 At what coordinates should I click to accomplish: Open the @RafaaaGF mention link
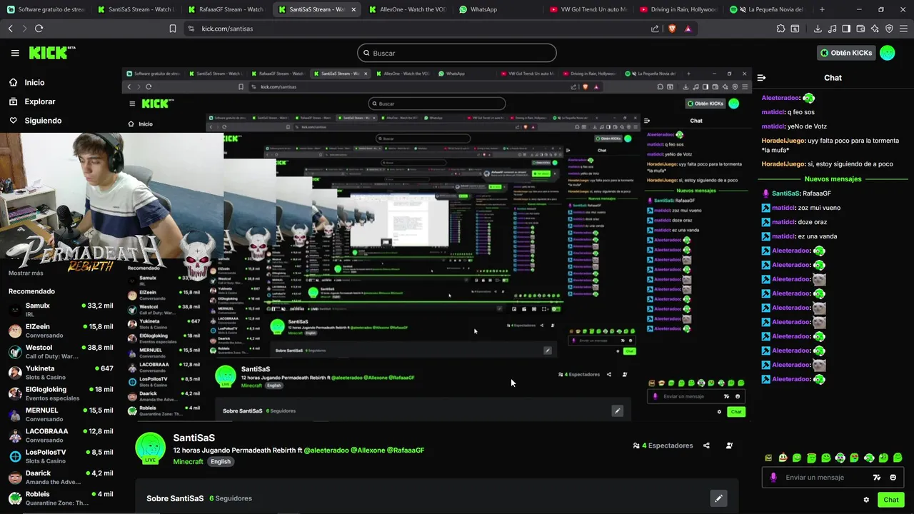point(406,450)
